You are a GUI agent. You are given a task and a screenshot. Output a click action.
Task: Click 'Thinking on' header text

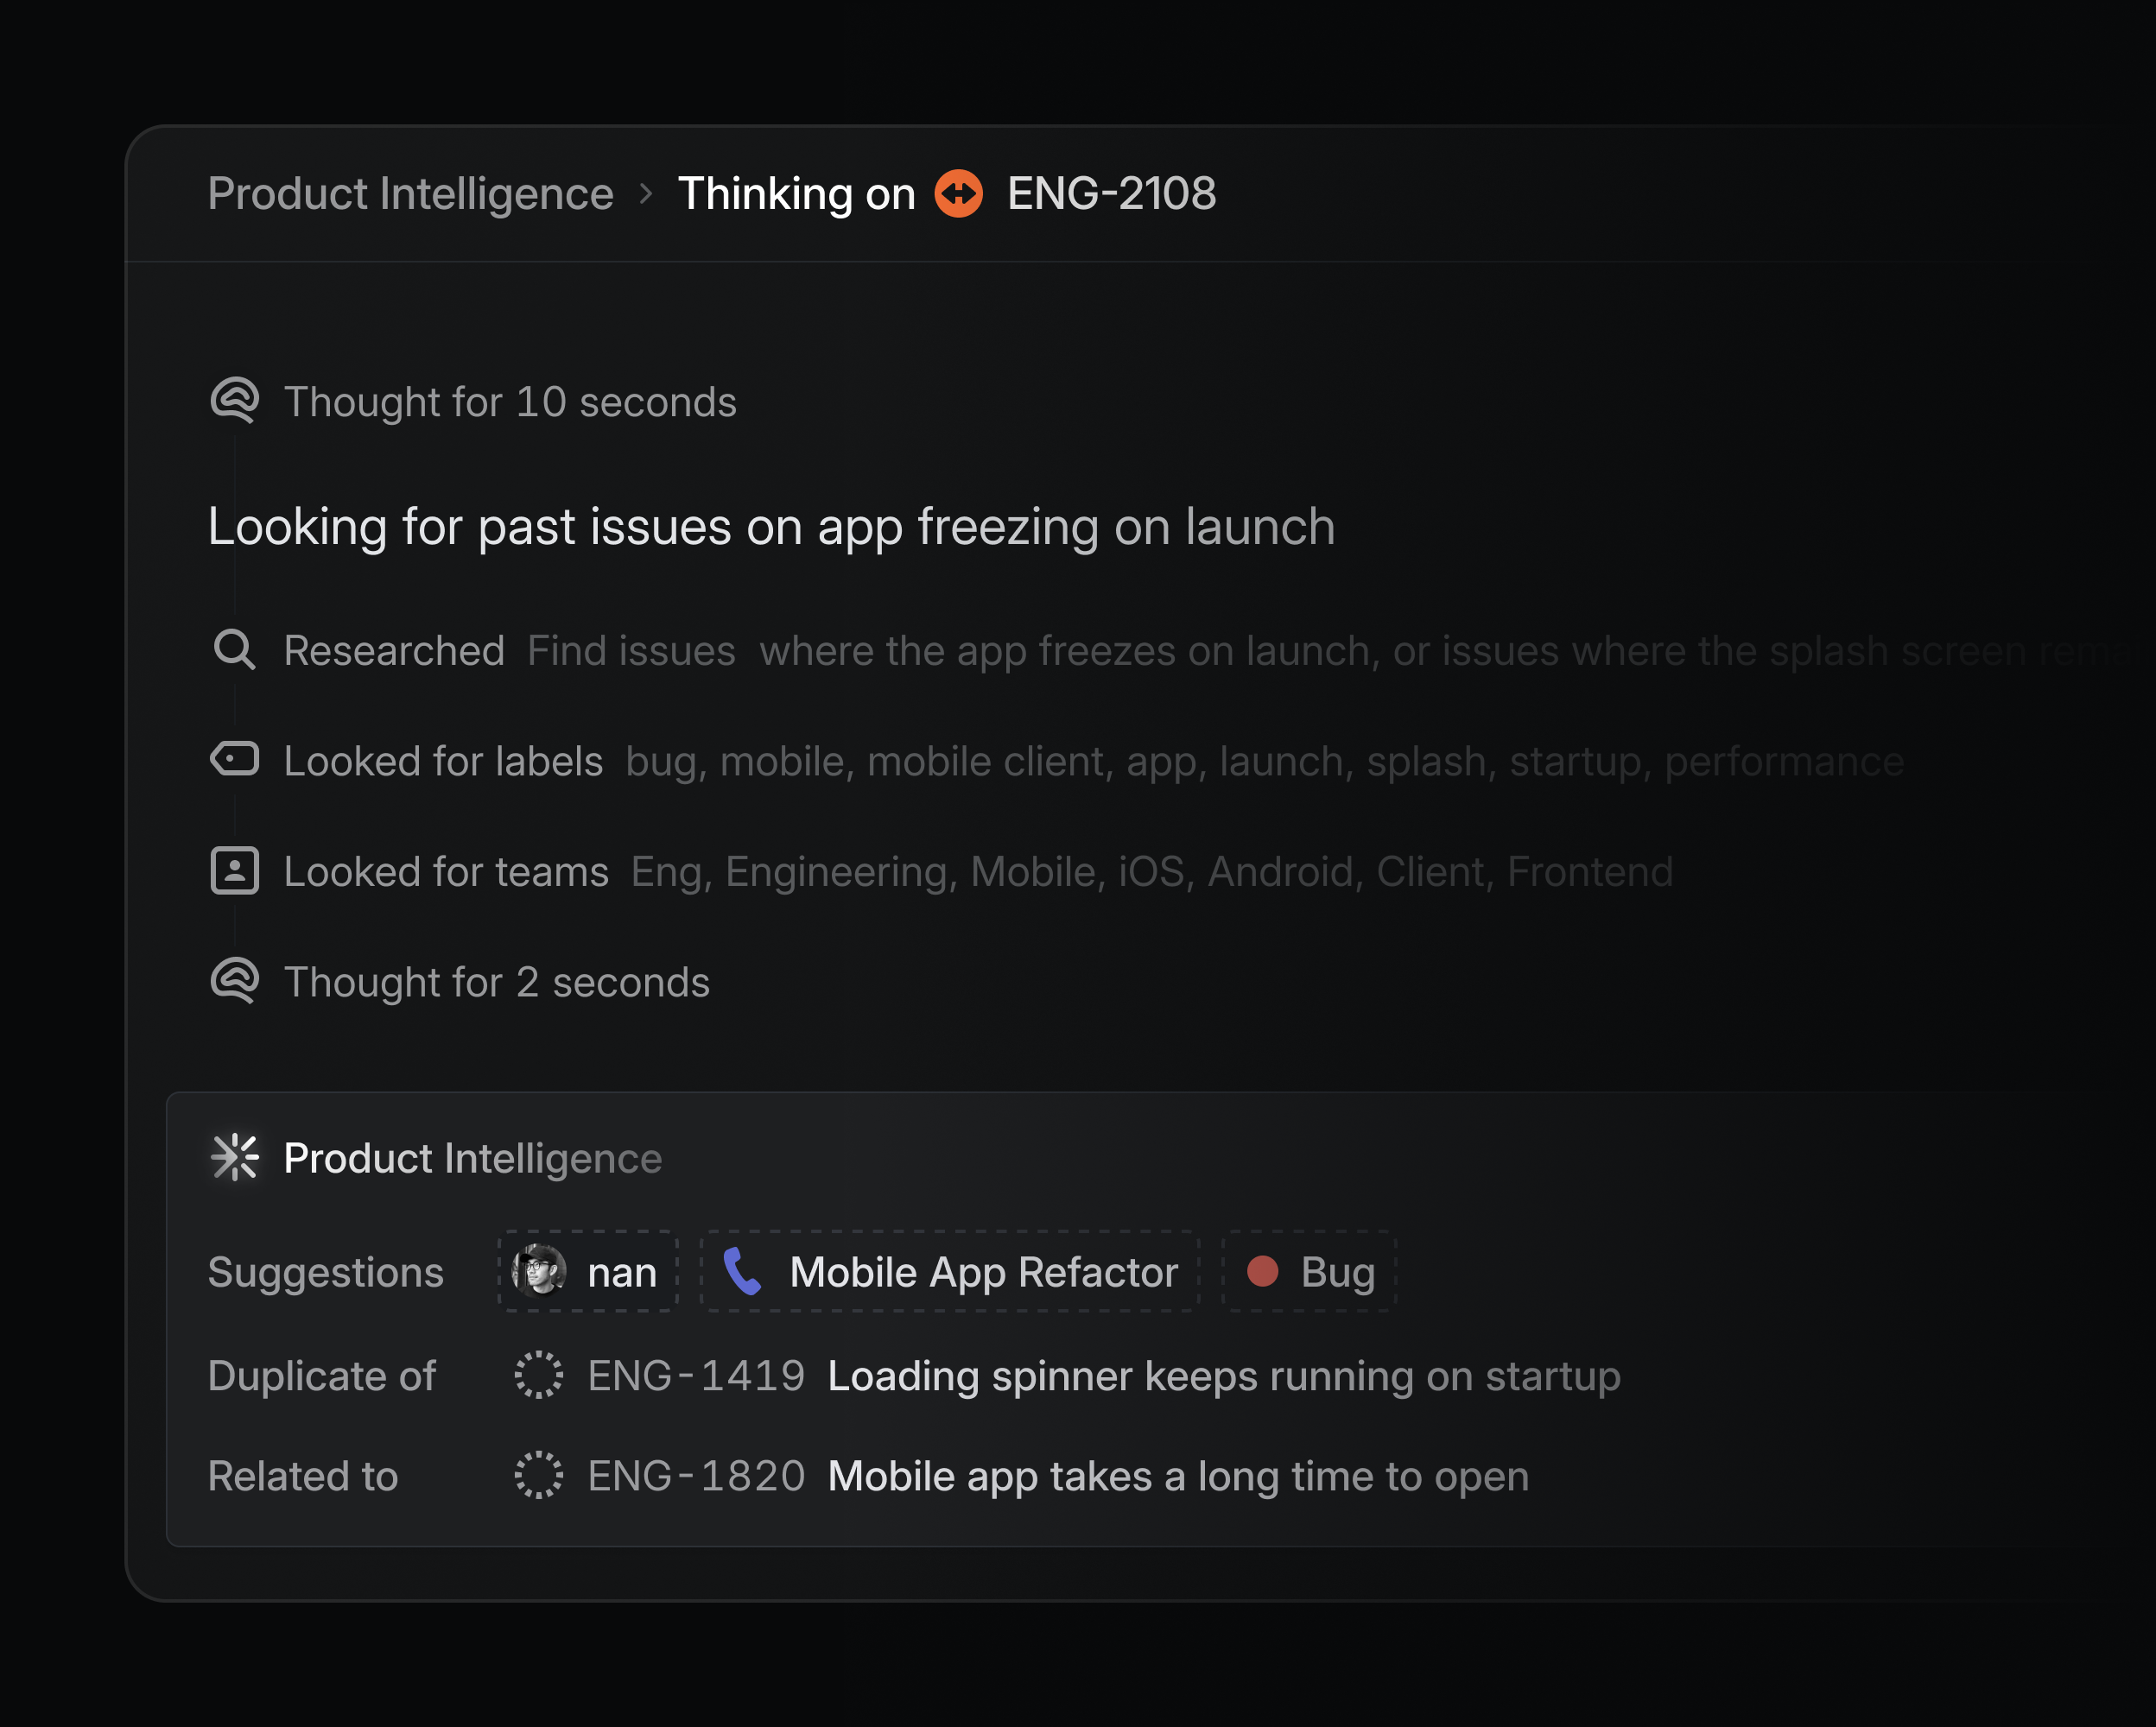[796, 194]
